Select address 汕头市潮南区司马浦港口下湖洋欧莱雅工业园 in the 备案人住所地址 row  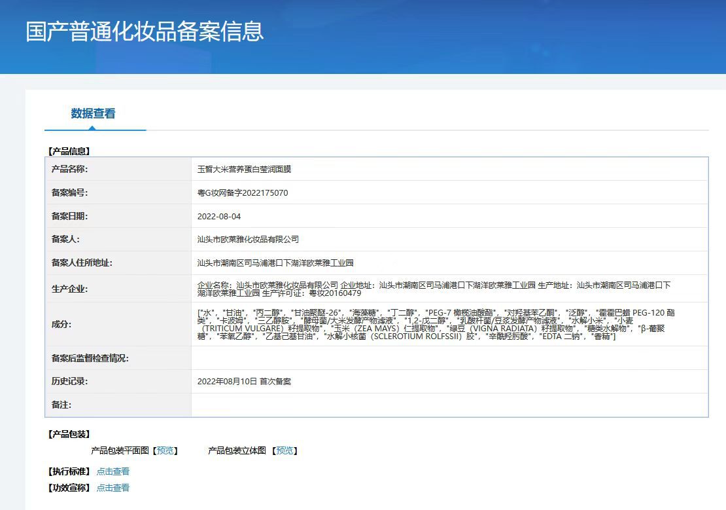(275, 263)
